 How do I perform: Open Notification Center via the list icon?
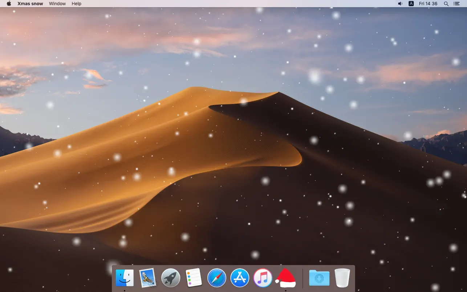pos(456,4)
